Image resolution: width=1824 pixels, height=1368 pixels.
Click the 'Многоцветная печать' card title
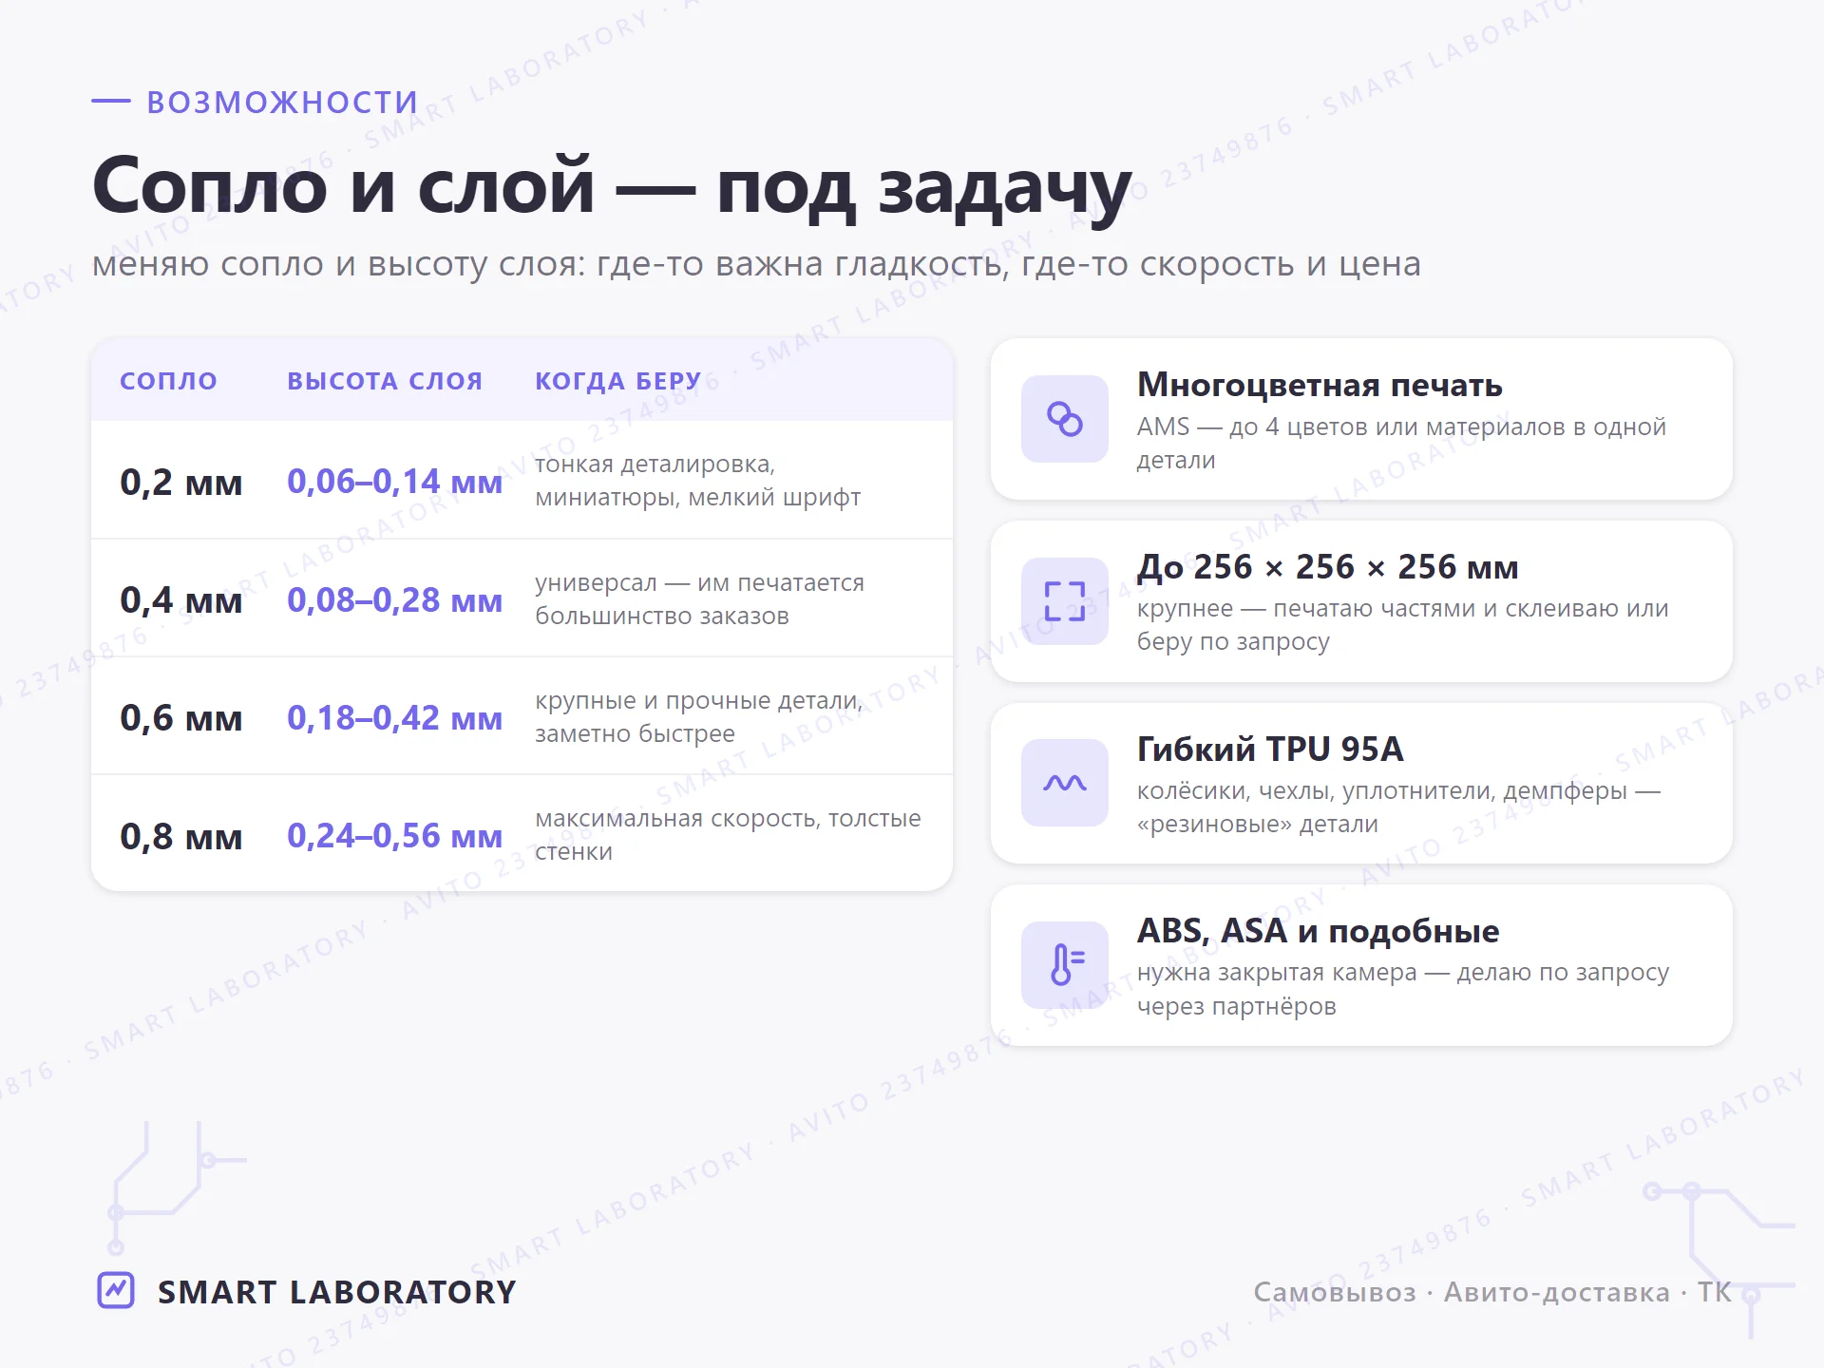click(1320, 385)
